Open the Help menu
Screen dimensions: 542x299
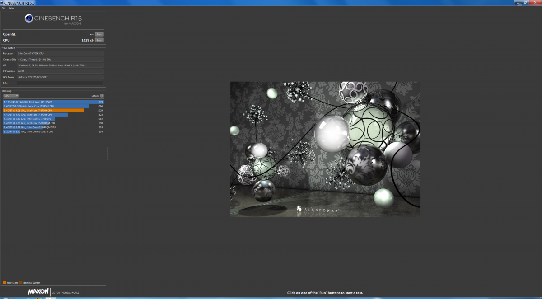pyautogui.click(x=11, y=8)
